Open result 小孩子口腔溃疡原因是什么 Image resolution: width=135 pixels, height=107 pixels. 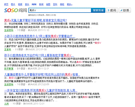coord(40,36)
